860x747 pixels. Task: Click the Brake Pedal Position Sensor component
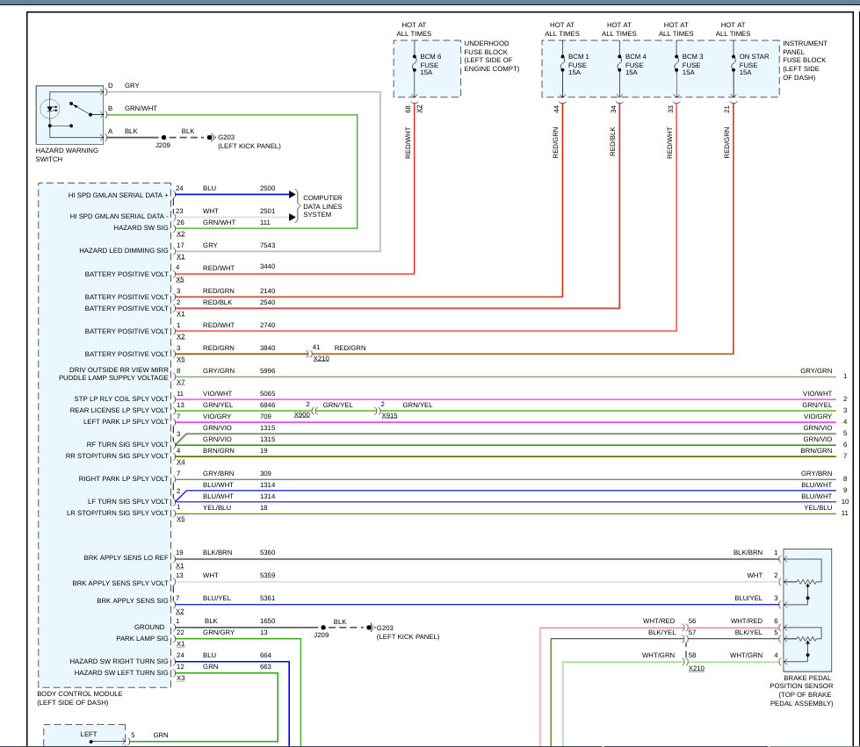806,610
